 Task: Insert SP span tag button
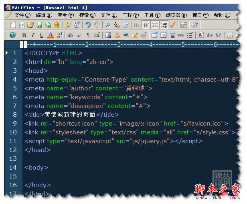(218, 35)
